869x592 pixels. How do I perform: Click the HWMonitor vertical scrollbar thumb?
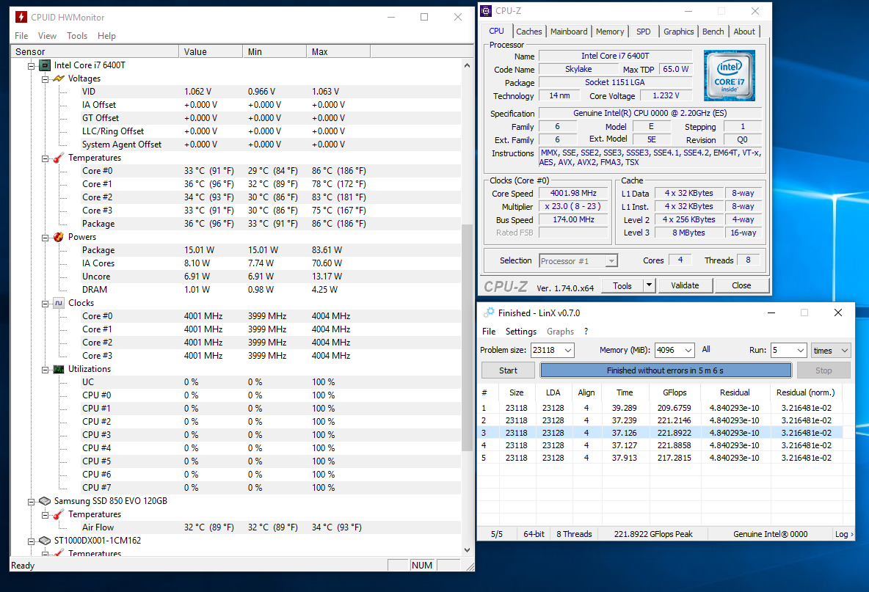(x=467, y=337)
